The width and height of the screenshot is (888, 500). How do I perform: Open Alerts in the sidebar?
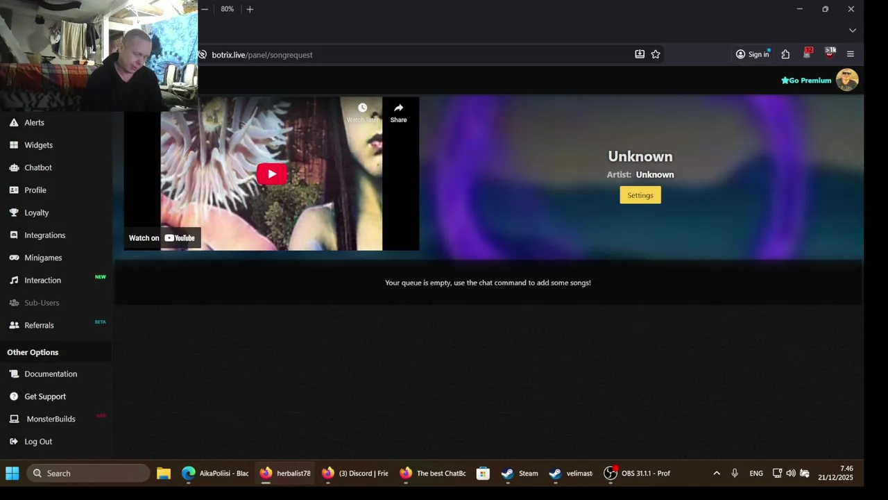(34, 122)
